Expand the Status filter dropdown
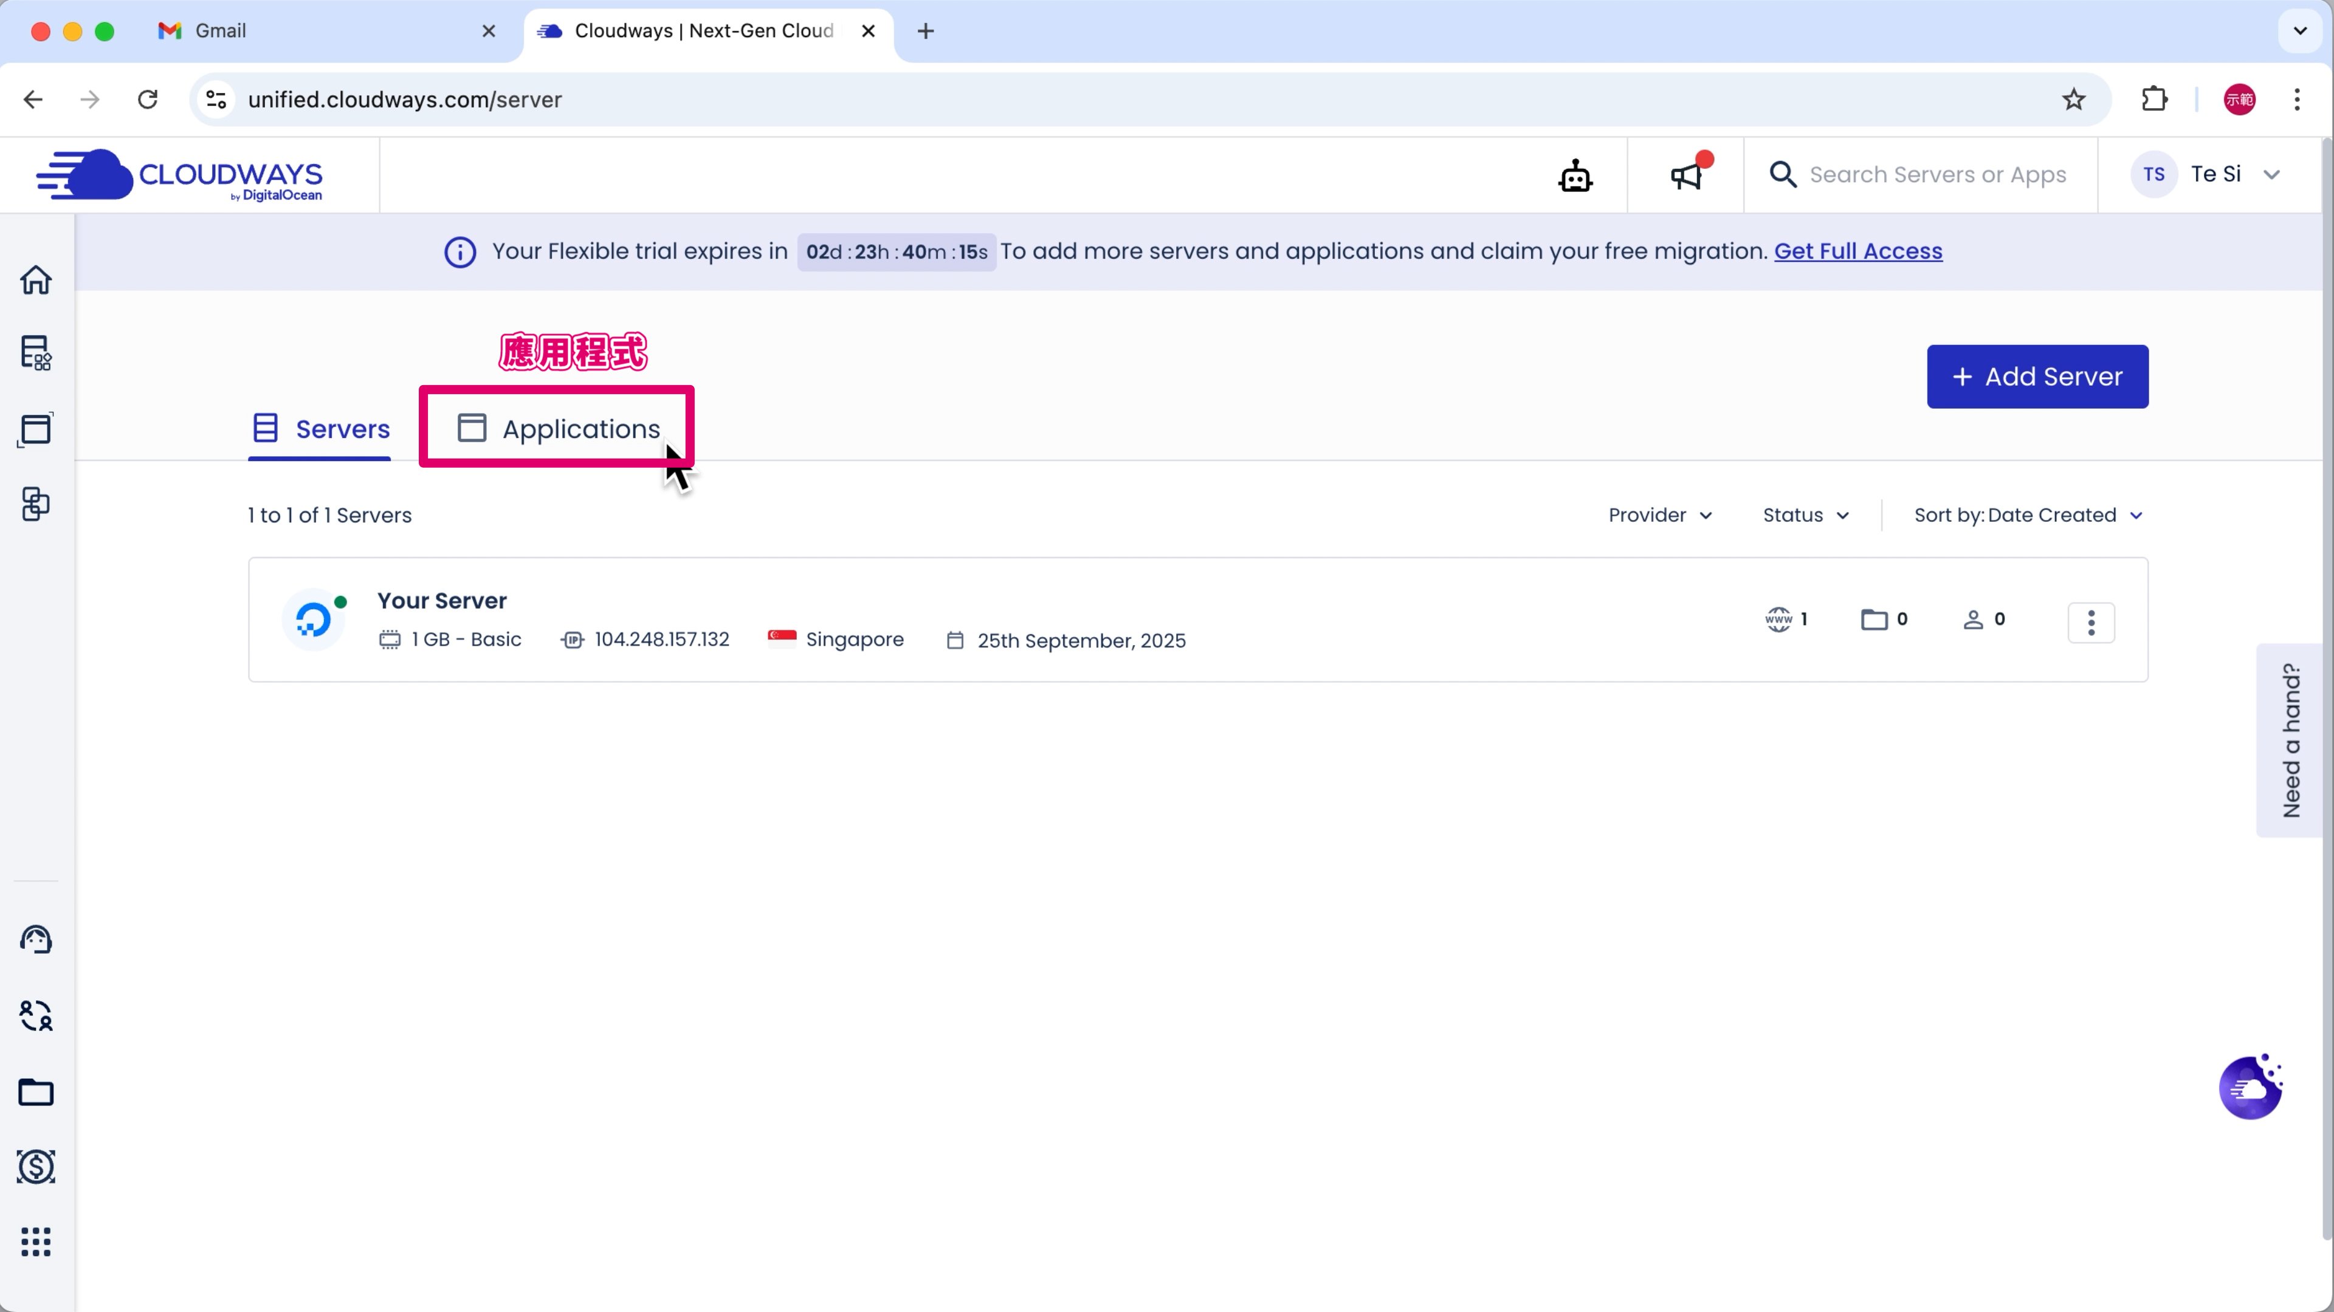This screenshot has width=2334, height=1312. (1805, 515)
